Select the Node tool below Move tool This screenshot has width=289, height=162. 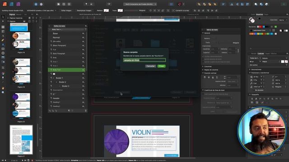(3, 21)
